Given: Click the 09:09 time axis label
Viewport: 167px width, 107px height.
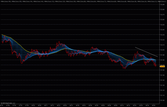Looking at the screenshot, I should coord(116,105).
